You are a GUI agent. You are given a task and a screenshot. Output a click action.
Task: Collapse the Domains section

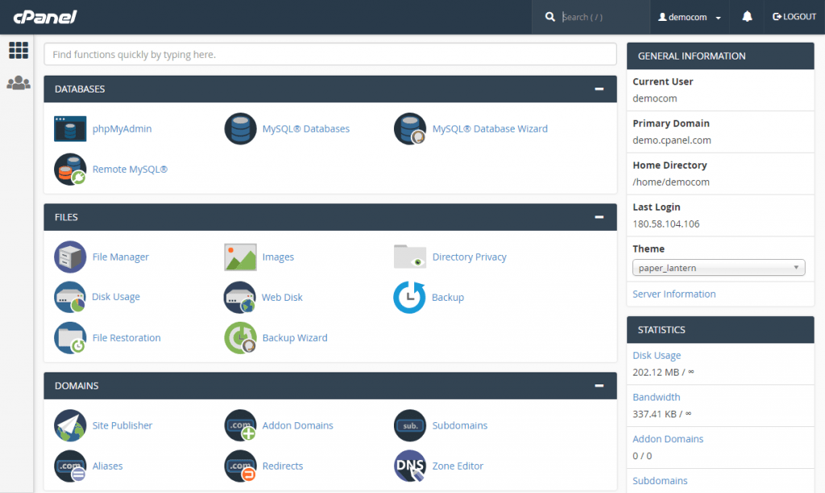click(x=599, y=385)
